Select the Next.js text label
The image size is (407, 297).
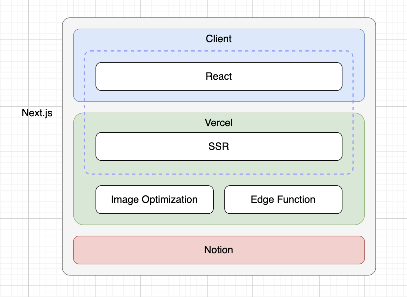click(x=37, y=113)
